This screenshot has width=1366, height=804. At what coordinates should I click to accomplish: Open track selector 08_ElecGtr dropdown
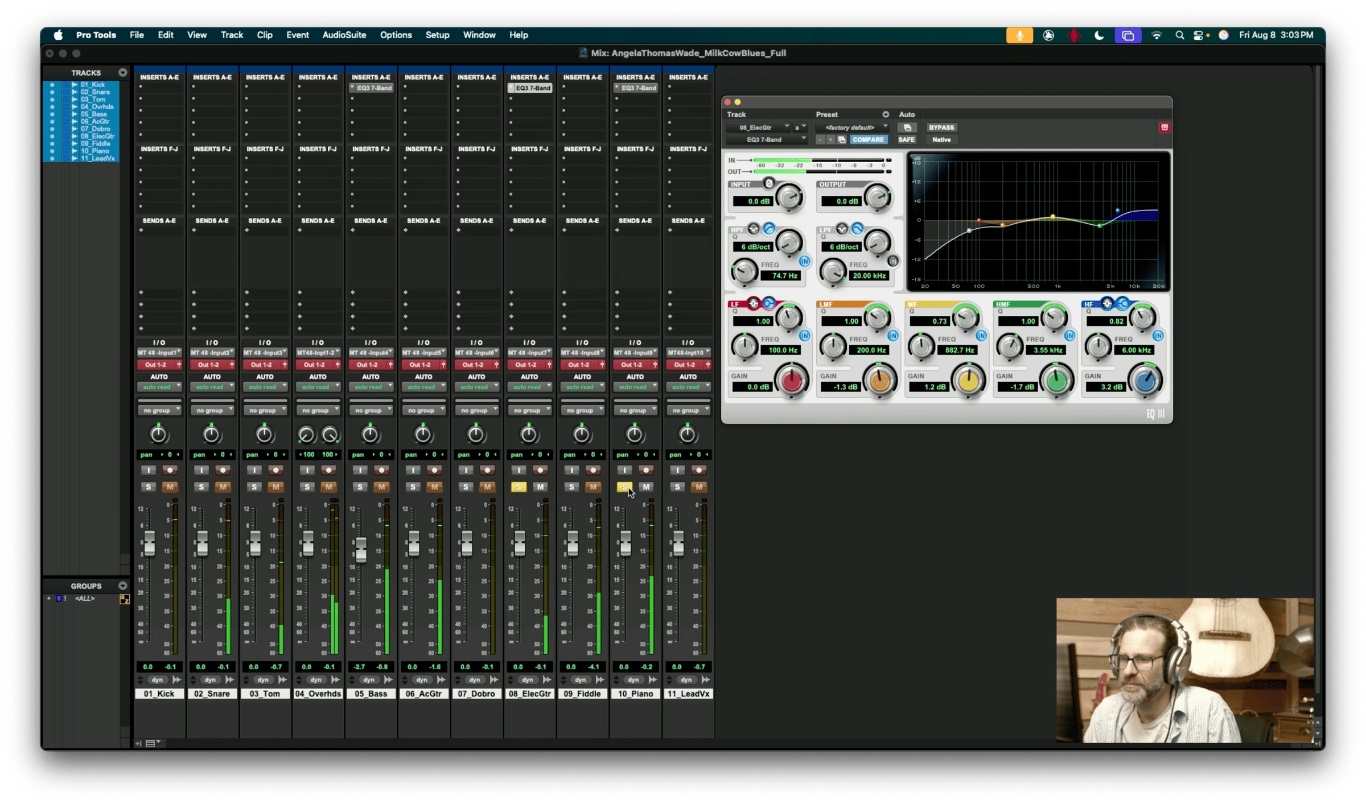tap(759, 127)
